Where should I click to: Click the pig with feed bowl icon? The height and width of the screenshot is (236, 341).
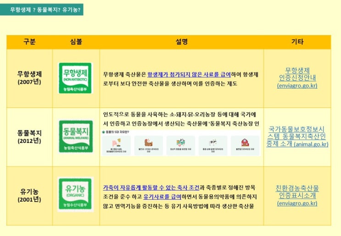(x=117, y=143)
